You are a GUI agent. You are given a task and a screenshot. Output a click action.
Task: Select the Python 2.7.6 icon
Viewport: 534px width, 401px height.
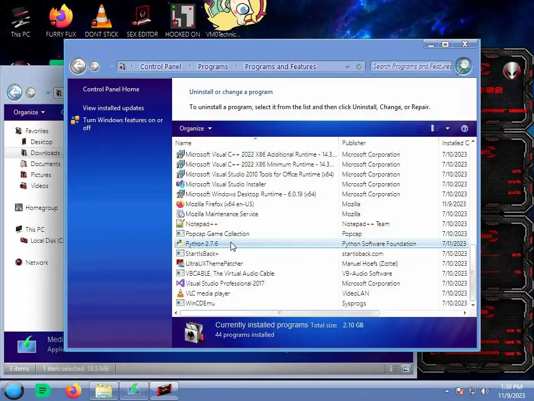coord(180,244)
